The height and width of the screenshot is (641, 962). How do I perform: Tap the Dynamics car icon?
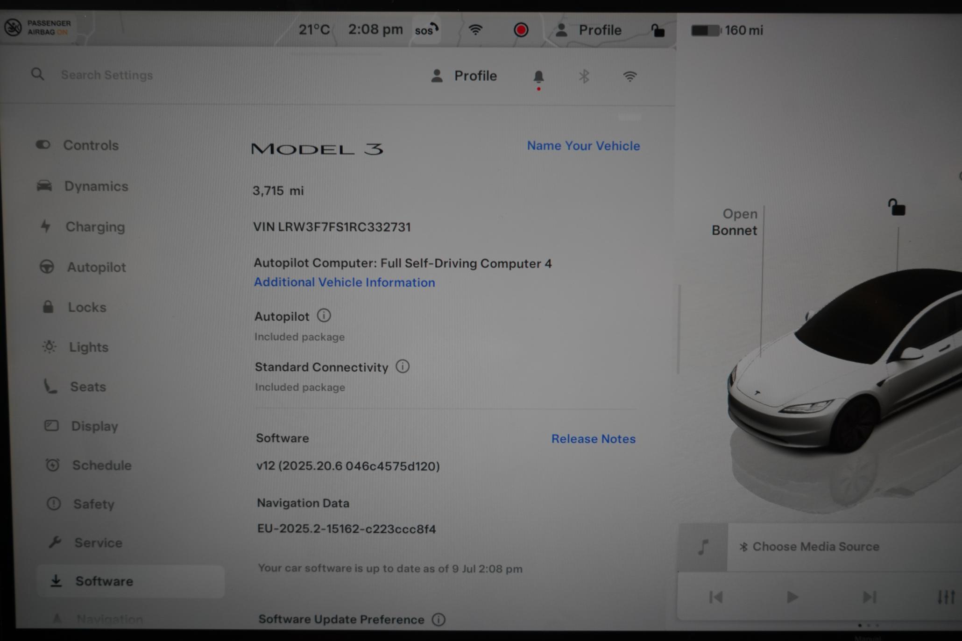(44, 186)
